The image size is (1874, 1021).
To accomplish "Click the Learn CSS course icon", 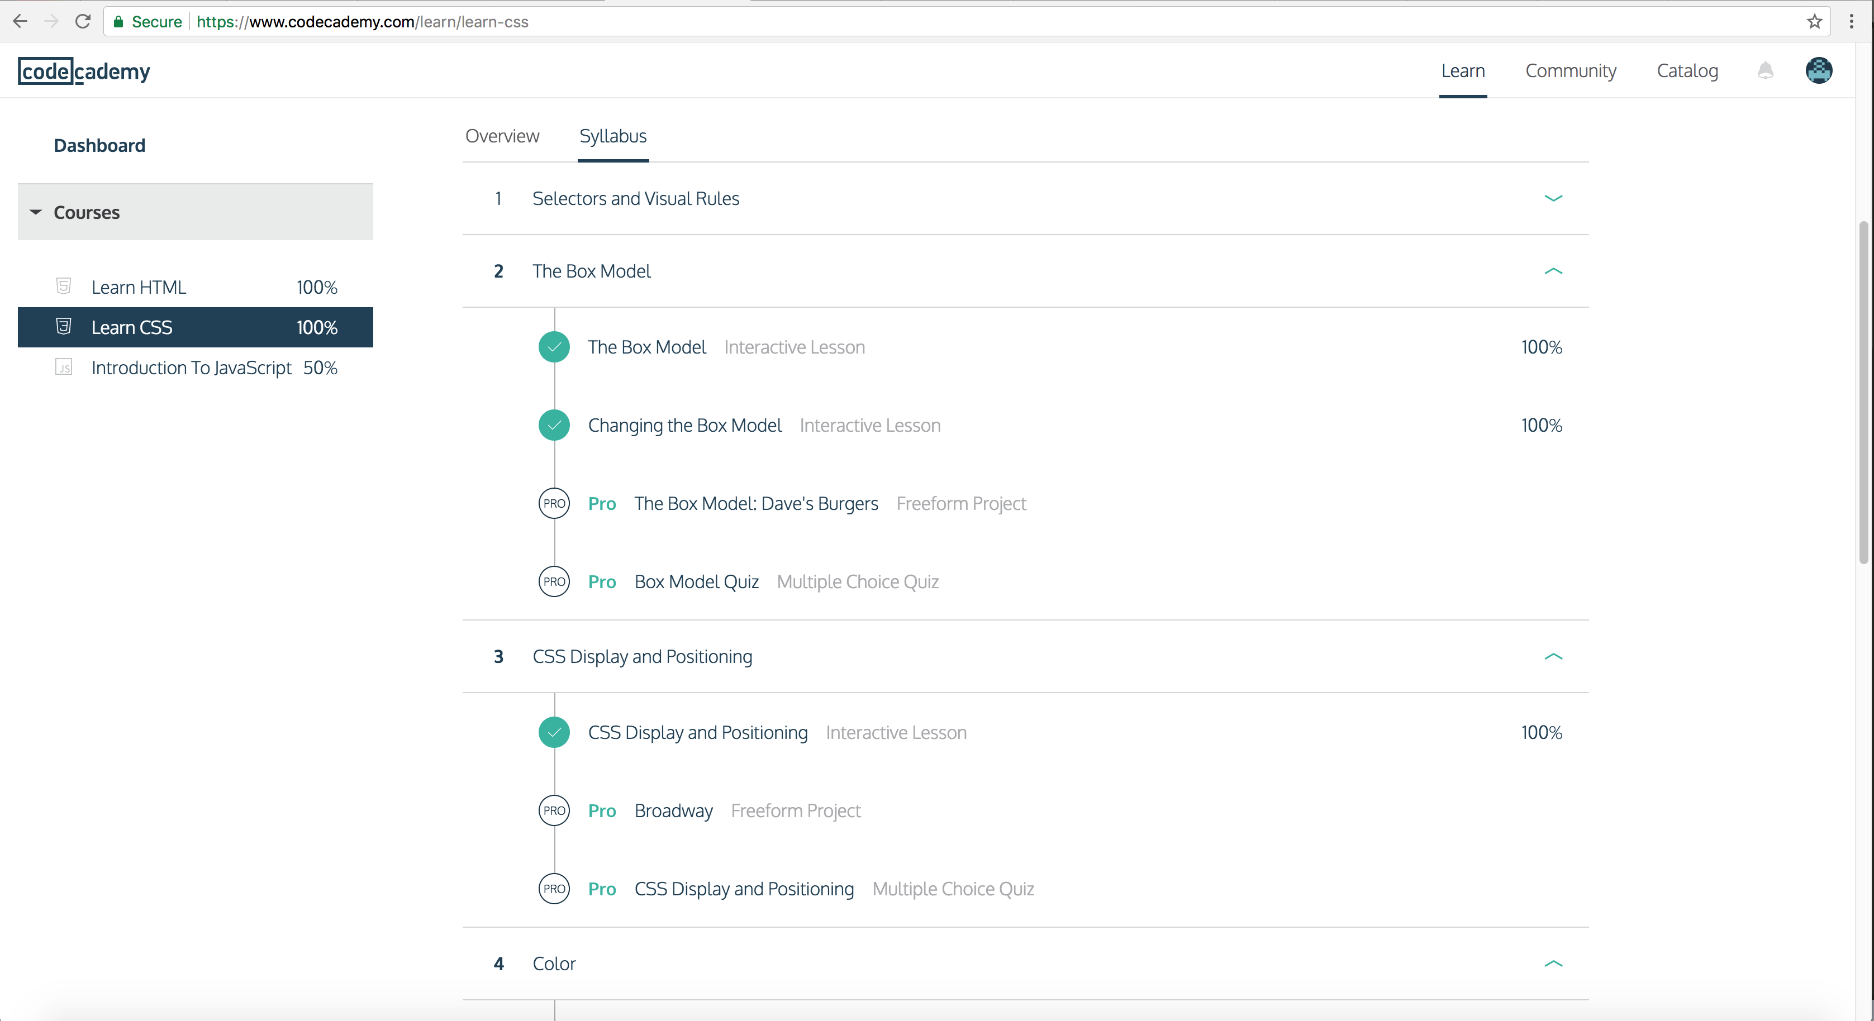I will pyautogui.click(x=63, y=327).
